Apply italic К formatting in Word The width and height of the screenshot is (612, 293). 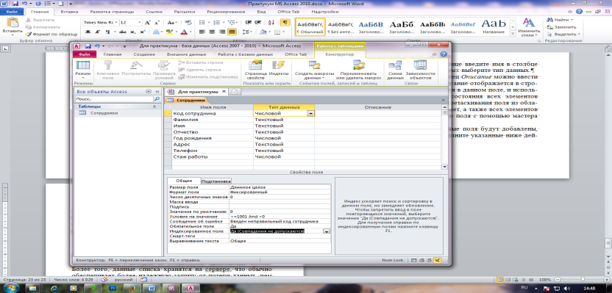coord(98,32)
